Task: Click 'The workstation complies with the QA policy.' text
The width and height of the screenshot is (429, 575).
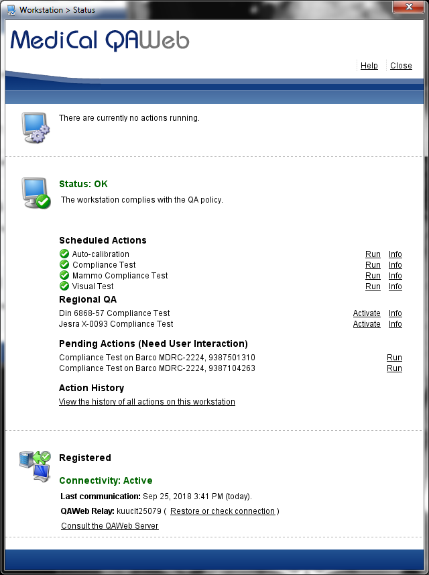Action: (x=142, y=200)
